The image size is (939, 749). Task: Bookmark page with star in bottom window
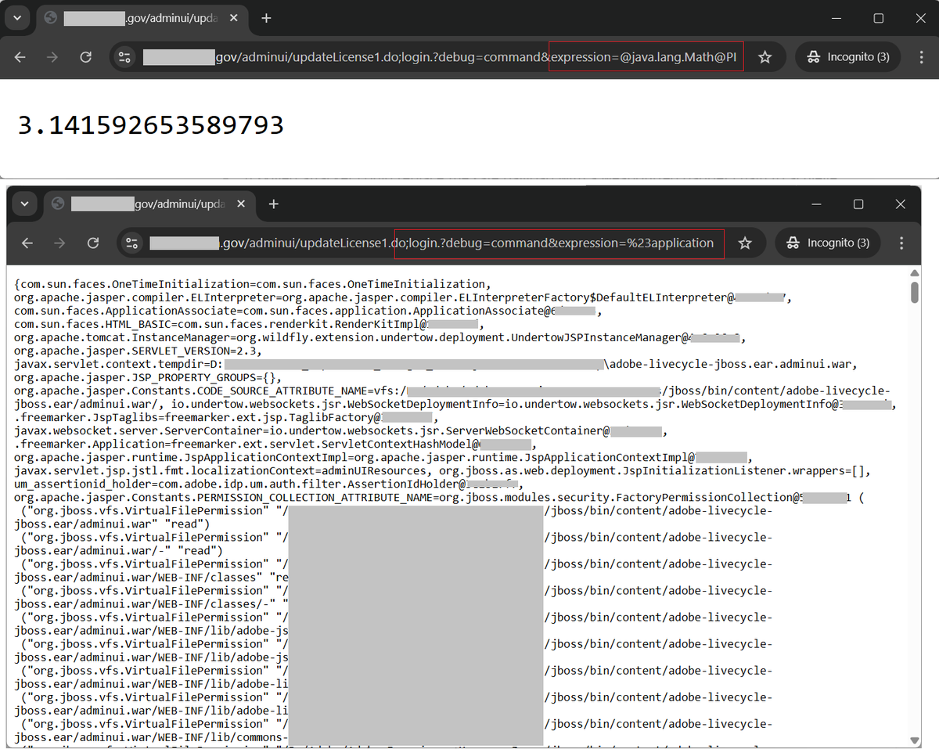pyautogui.click(x=745, y=243)
